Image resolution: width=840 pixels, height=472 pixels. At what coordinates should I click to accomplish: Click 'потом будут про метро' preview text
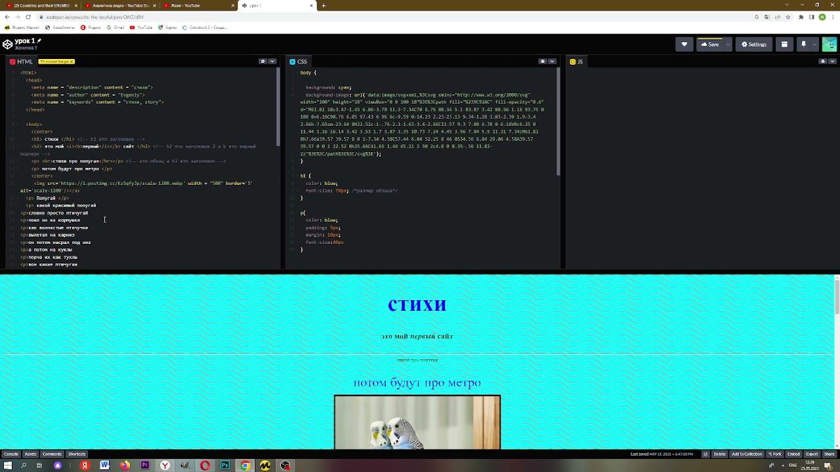(x=417, y=383)
